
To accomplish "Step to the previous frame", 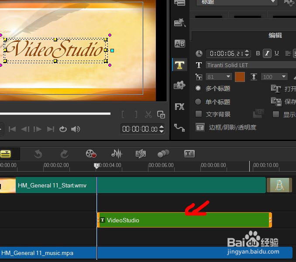I will [25, 129].
